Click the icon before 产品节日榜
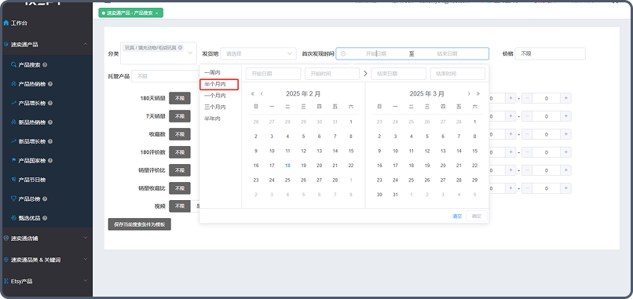This screenshot has height=299, width=633. pos(13,180)
